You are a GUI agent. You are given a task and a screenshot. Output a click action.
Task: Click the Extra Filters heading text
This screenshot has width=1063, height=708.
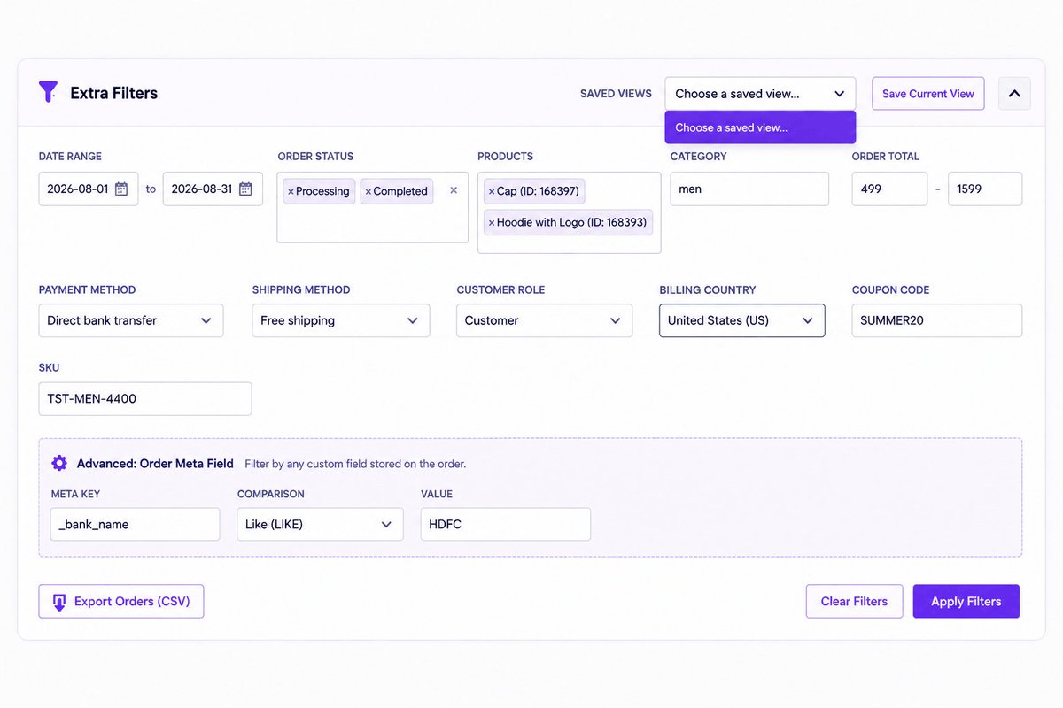tap(113, 93)
